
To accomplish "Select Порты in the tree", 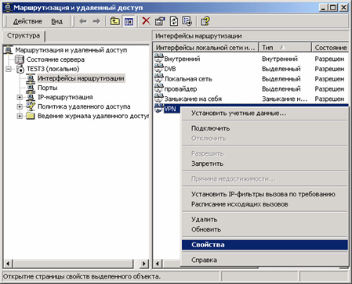I will tap(47, 88).
